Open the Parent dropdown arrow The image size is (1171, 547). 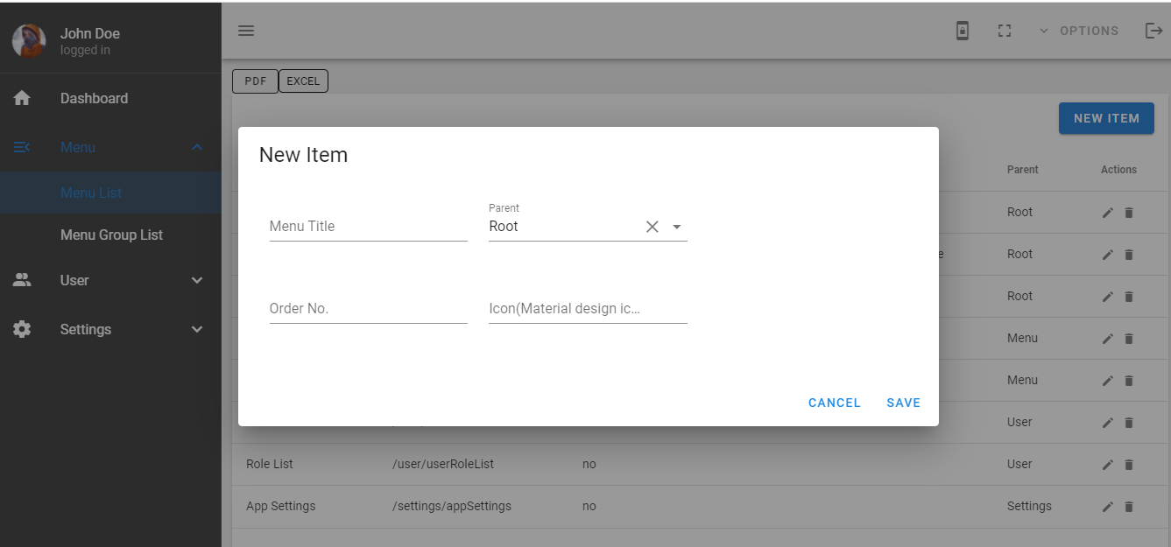click(676, 227)
